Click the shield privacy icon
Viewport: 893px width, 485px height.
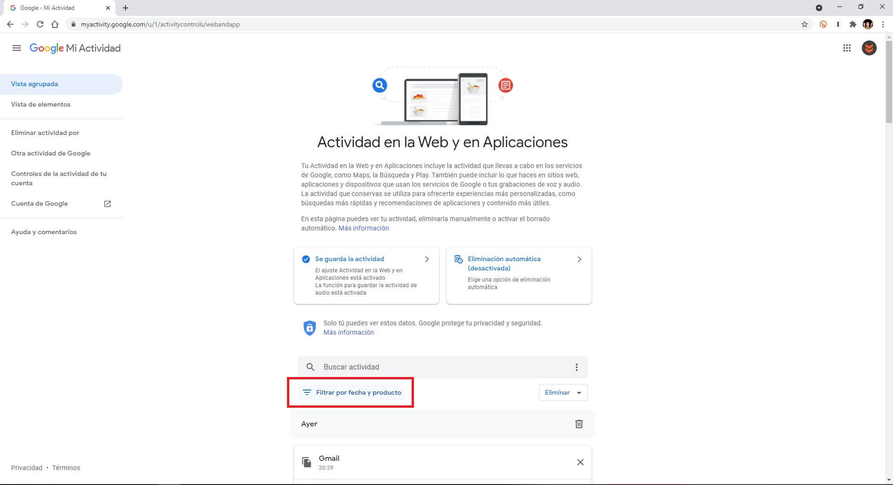point(309,328)
